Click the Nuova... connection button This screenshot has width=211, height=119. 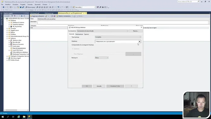click(x=136, y=31)
